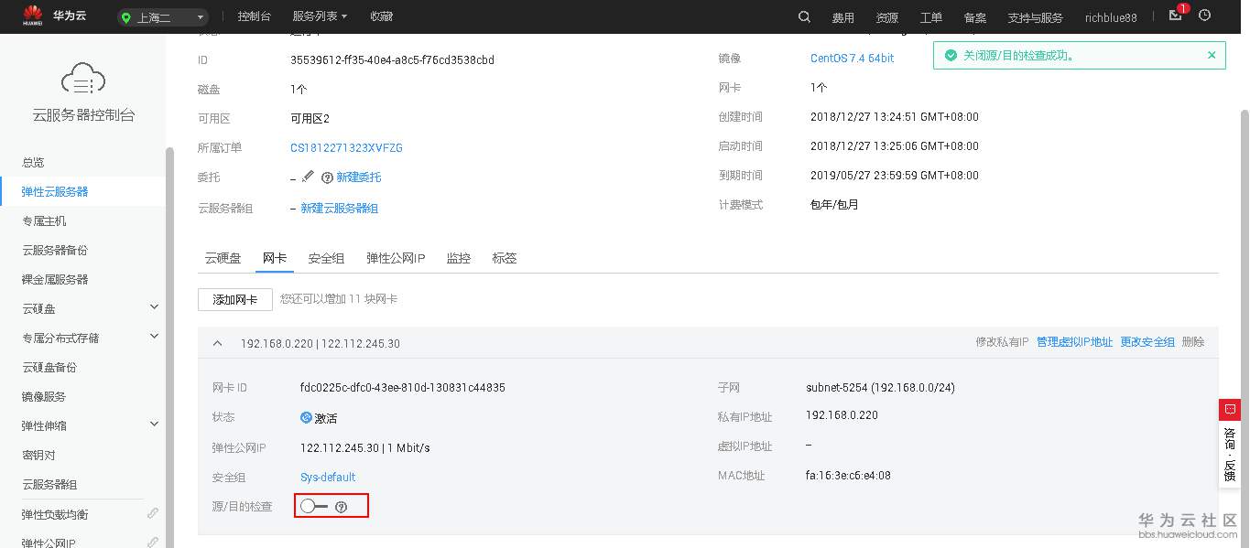Screen dimensions: 1250x548
Task: Open 裸金属服务器 in the sidebar
Action: point(55,279)
